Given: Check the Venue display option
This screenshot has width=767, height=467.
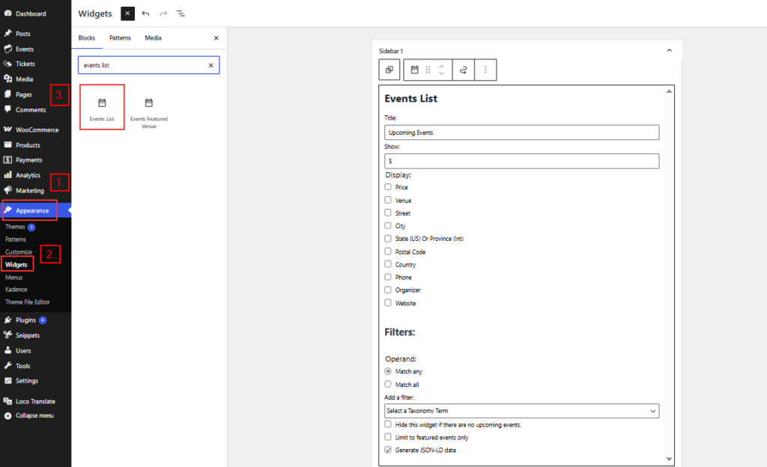Looking at the screenshot, I should pyautogui.click(x=388, y=200).
